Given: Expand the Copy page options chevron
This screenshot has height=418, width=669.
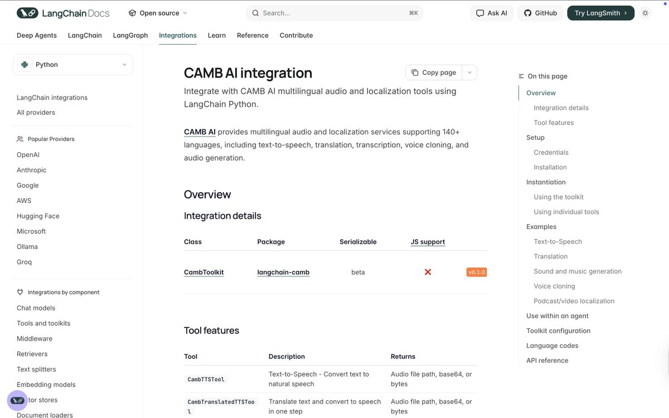Looking at the screenshot, I should (x=469, y=72).
